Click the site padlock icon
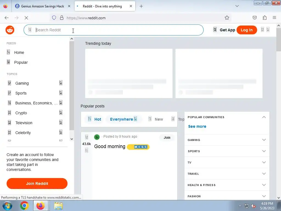 click(62, 18)
